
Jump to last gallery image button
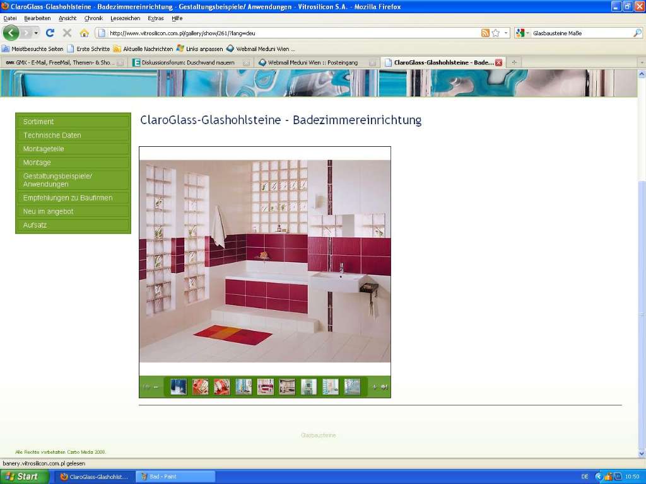tap(384, 388)
